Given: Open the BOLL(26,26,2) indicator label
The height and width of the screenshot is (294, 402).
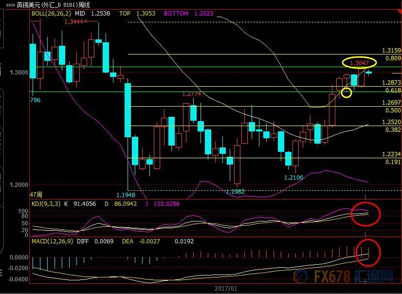Looking at the screenshot, I should (x=51, y=13).
